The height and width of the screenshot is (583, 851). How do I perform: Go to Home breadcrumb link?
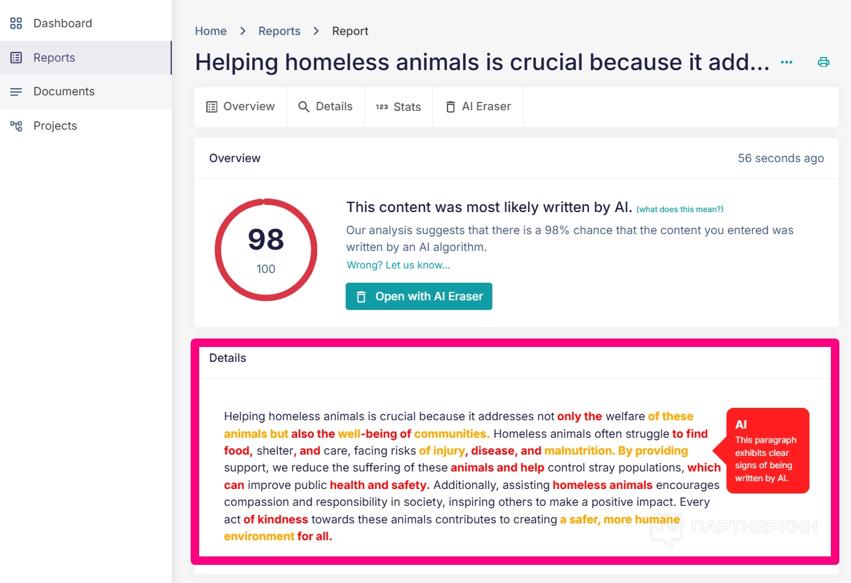tap(211, 31)
